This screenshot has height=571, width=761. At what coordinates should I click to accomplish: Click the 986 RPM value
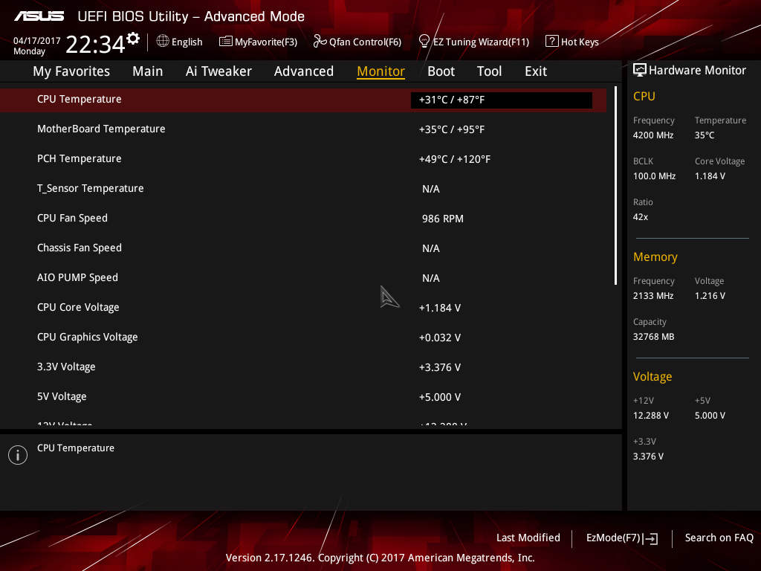click(x=443, y=219)
